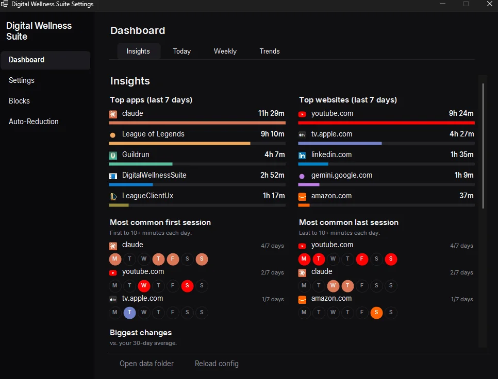Click the 11h 29m value for claude
498x379 pixels.
[x=271, y=113]
